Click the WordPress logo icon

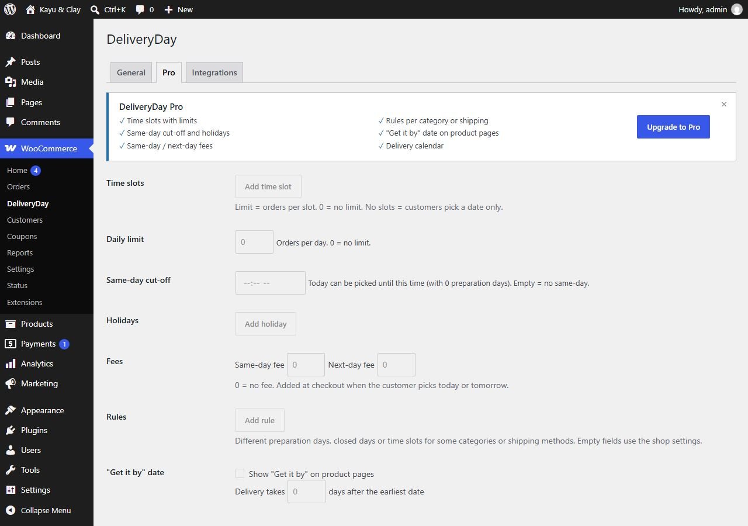10,9
